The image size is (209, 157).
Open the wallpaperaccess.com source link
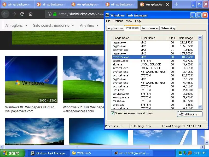[78, 111]
